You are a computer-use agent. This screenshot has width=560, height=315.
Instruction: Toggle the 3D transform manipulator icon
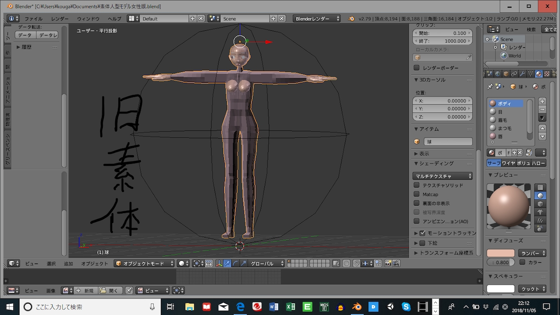tap(219, 264)
